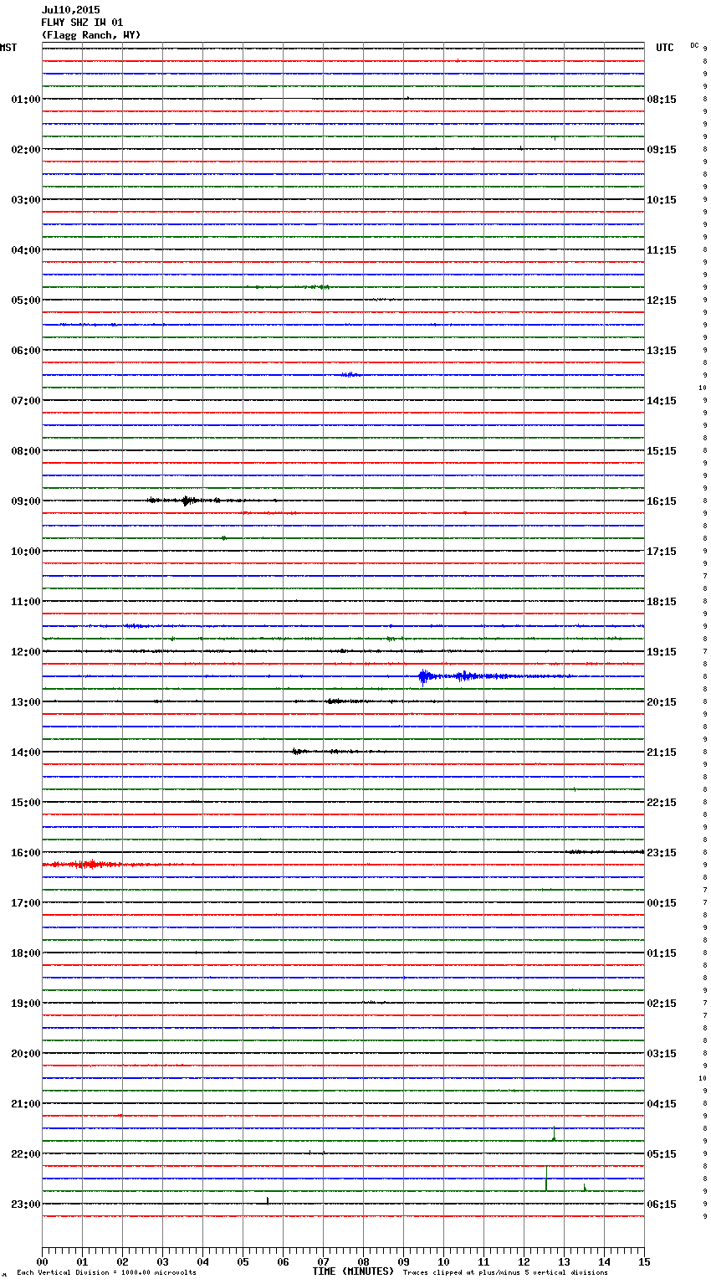Click minute "15" on the bottom time axis

[644, 1261]
